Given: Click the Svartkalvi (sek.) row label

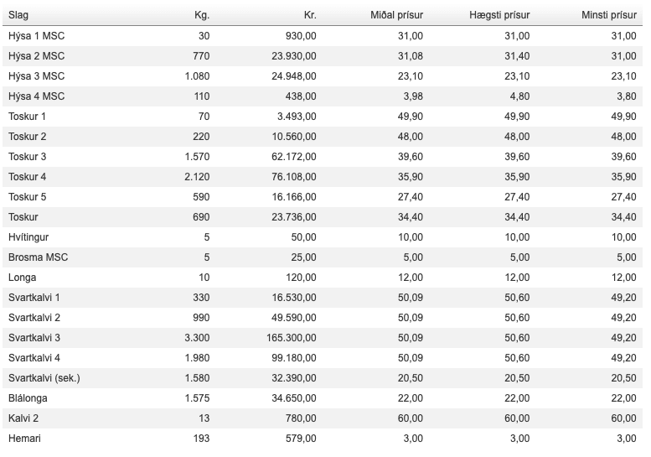Looking at the screenshot, I should click(x=44, y=378).
